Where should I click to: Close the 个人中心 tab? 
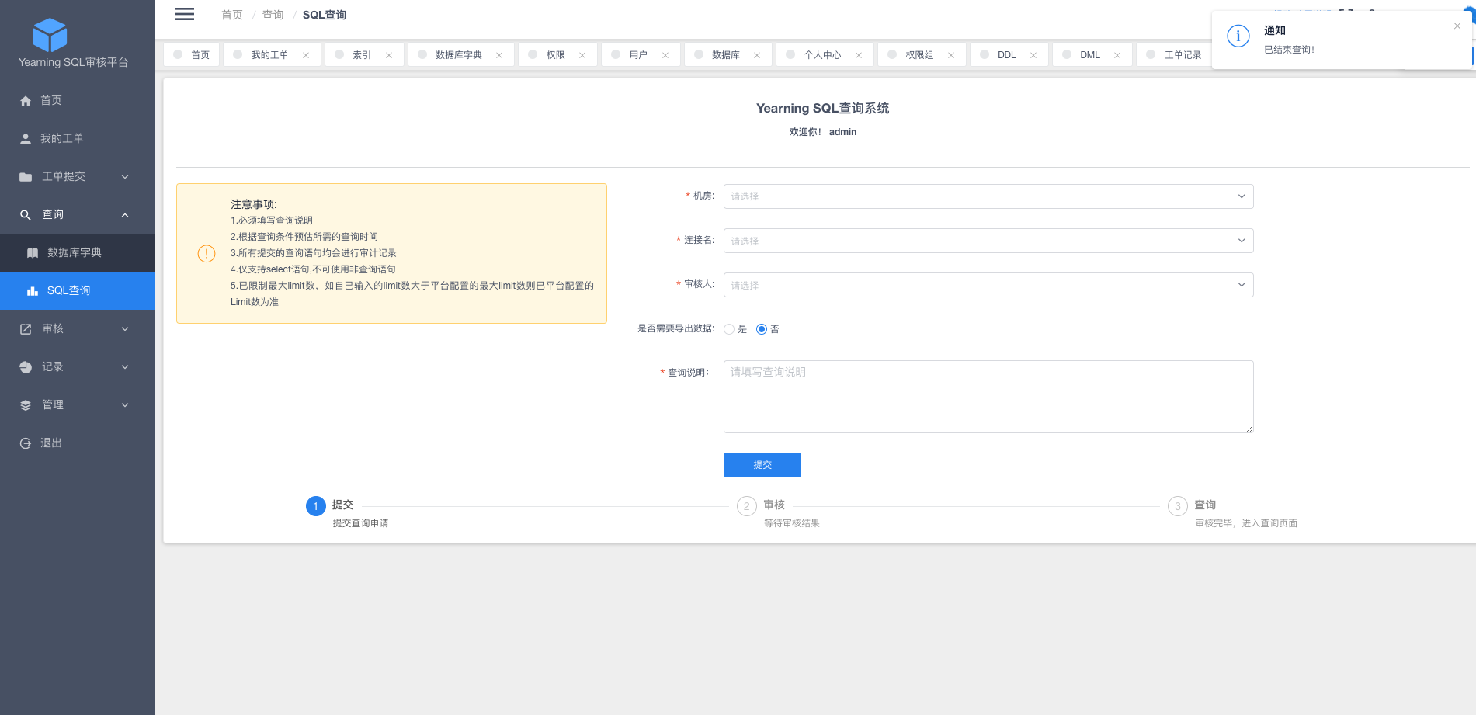tap(859, 55)
